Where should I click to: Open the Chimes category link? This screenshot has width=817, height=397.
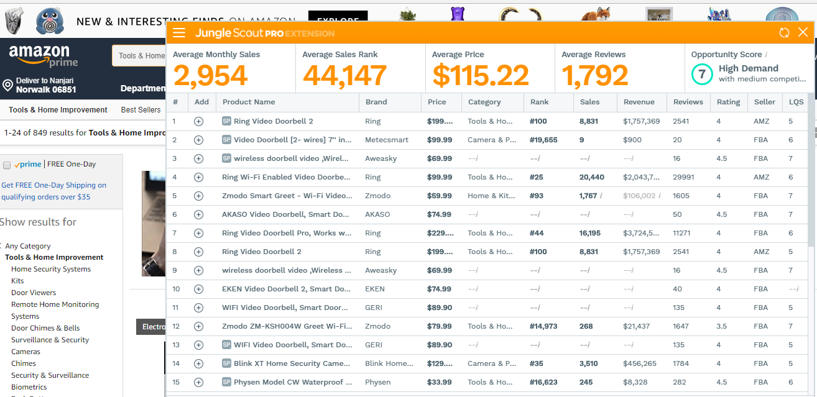pos(24,363)
